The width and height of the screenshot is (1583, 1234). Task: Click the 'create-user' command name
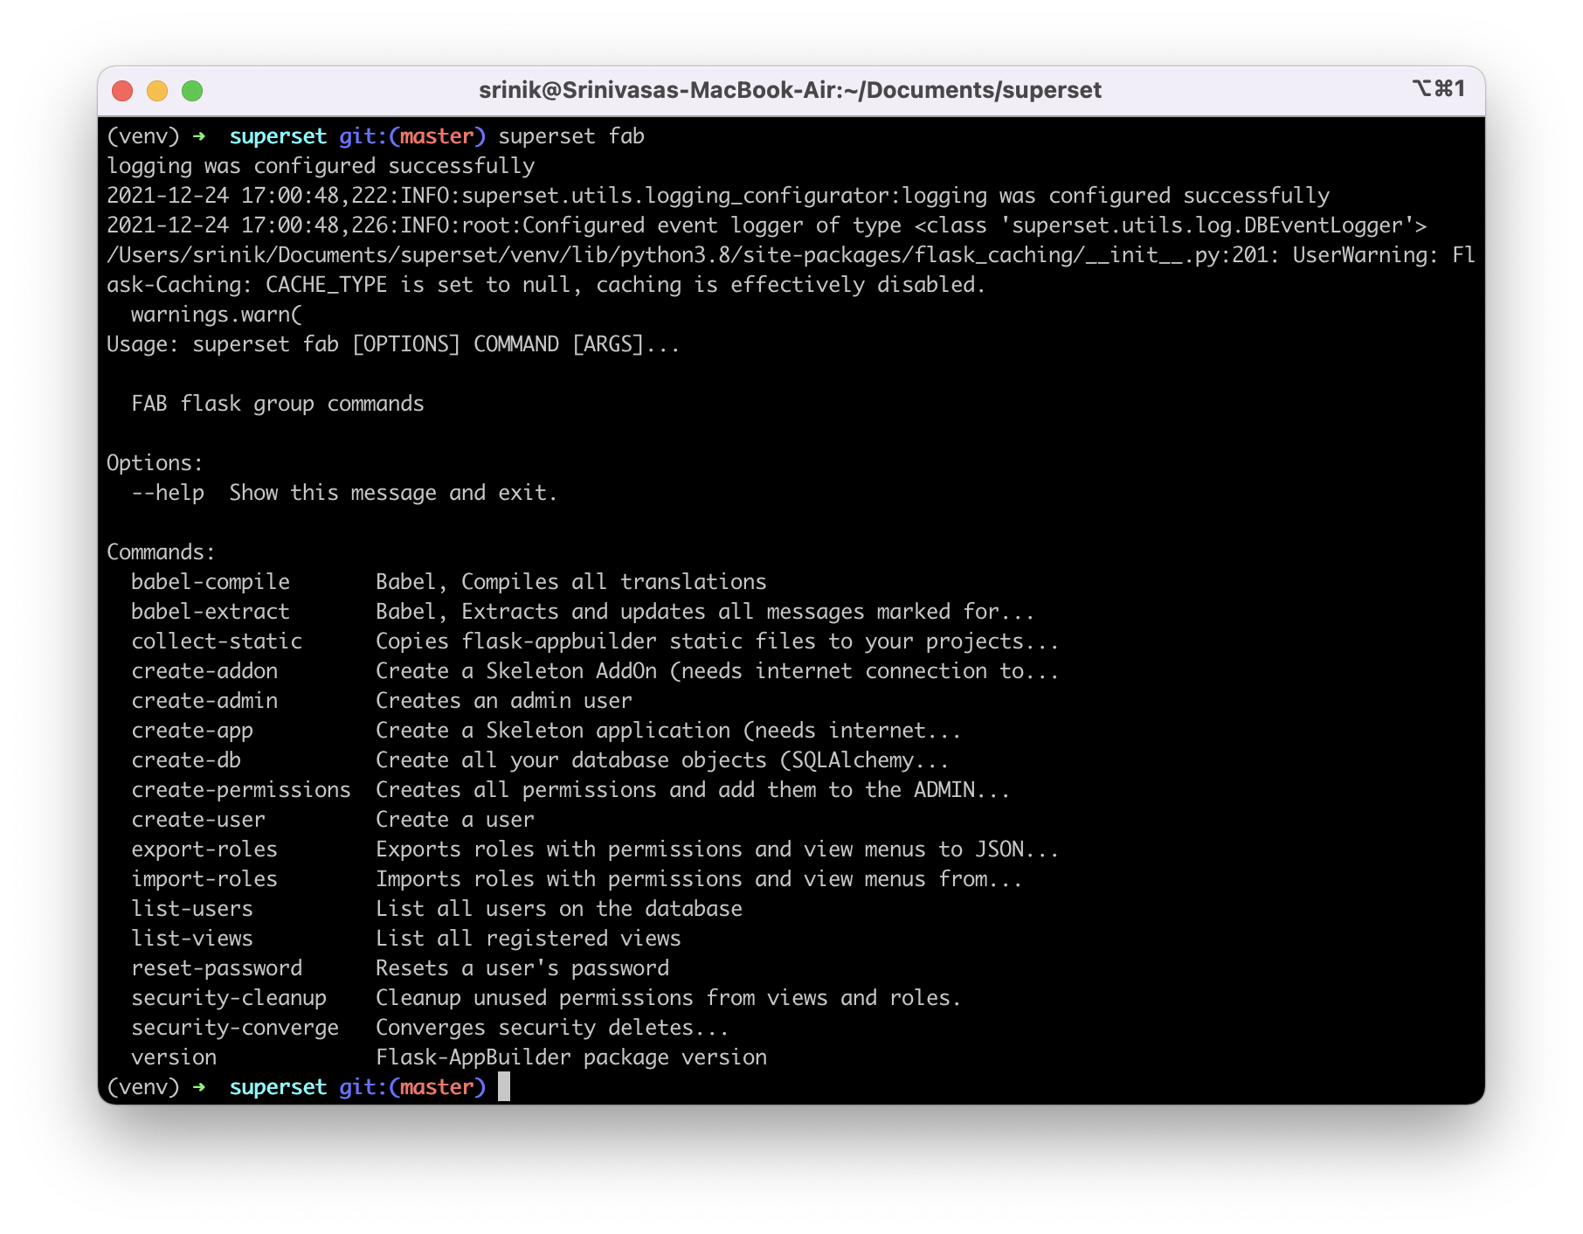pos(198,820)
